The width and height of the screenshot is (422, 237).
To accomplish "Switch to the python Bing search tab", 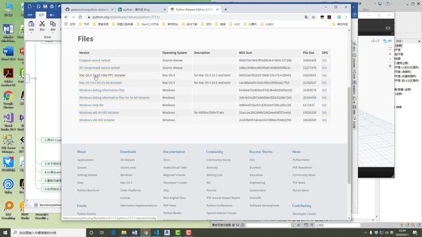I will point(142,9).
